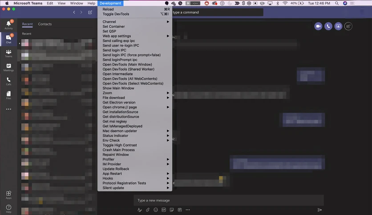The image size is (372, 215).
Task: Open the emoji picker
Action: (x=156, y=210)
